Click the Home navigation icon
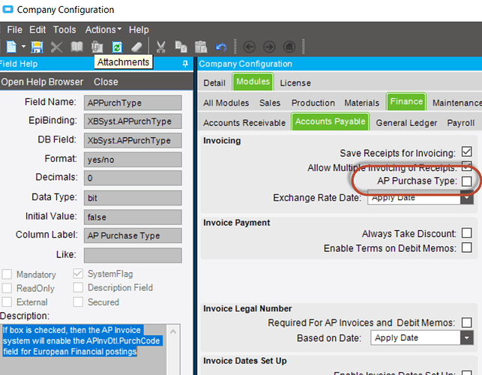 click(289, 47)
